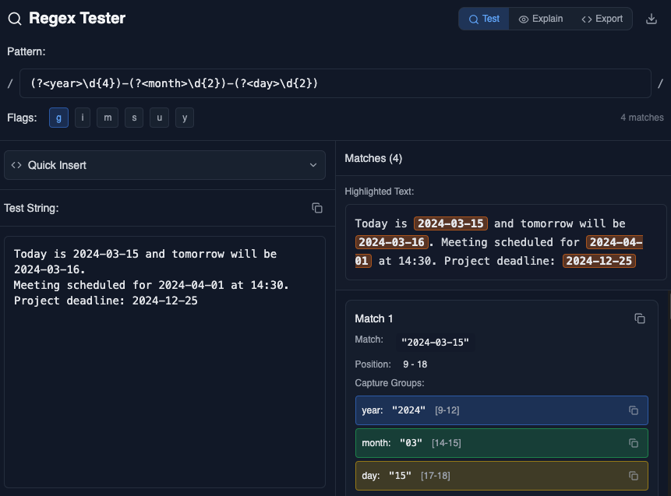
Task: Select the day capture group row
Action: click(x=502, y=476)
